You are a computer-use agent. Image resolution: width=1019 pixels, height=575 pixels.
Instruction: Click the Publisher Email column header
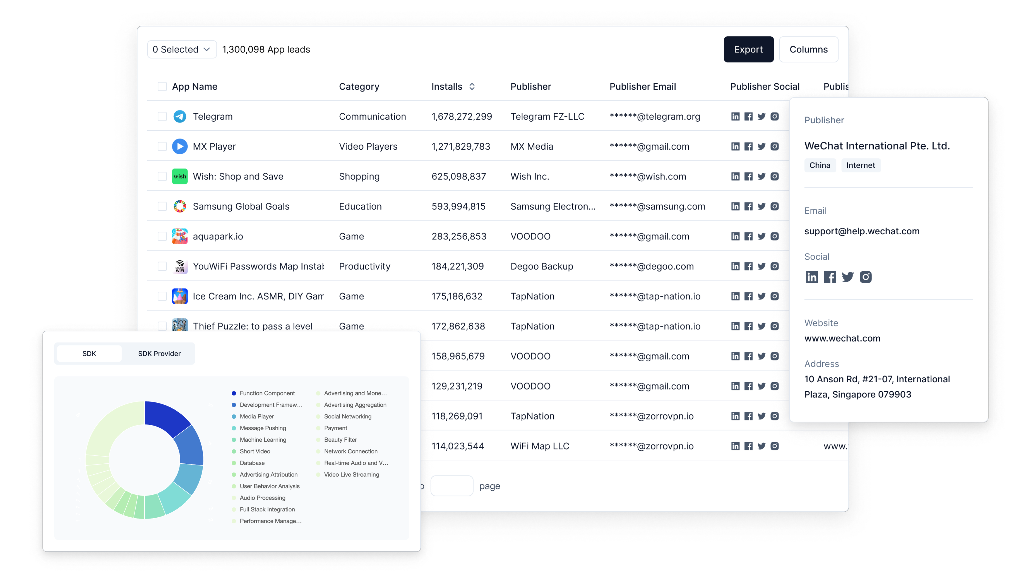[x=642, y=87]
